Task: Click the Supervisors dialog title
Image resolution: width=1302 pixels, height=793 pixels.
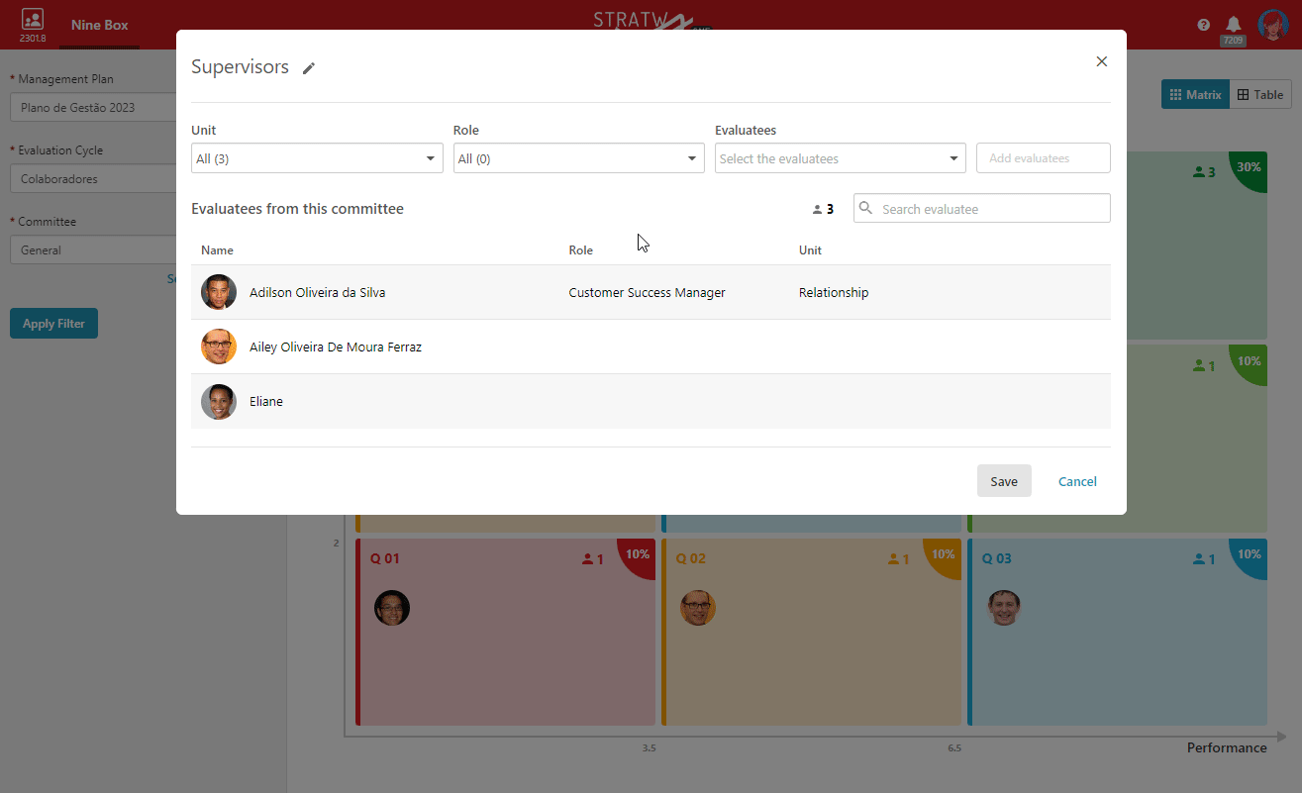Action: (240, 67)
